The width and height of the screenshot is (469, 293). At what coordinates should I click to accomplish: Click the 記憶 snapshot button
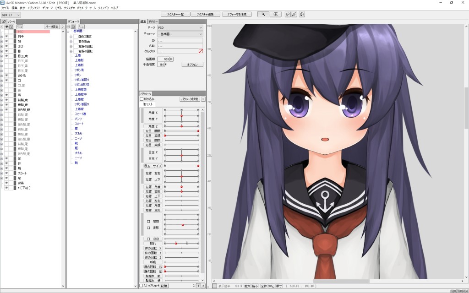click(x=164, y=286)
